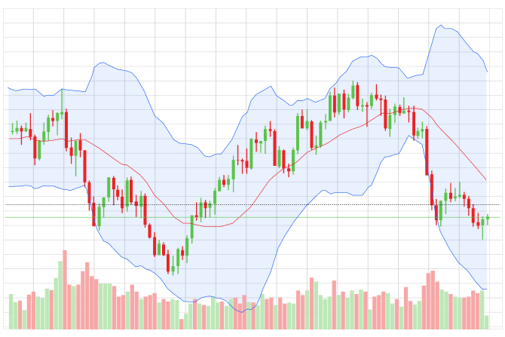
Task: Click the left start of the lower blue band
Action: (8, 186)
